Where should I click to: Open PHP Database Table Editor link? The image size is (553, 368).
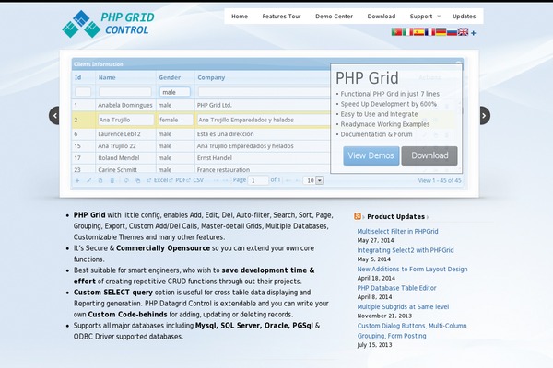pyautogui.click(x=396, y=288)
